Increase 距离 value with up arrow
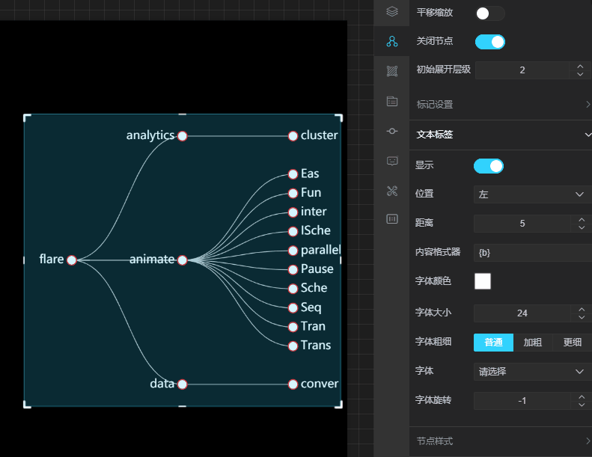Viewport: 592px width, 457px height. [x=582, y=219]
